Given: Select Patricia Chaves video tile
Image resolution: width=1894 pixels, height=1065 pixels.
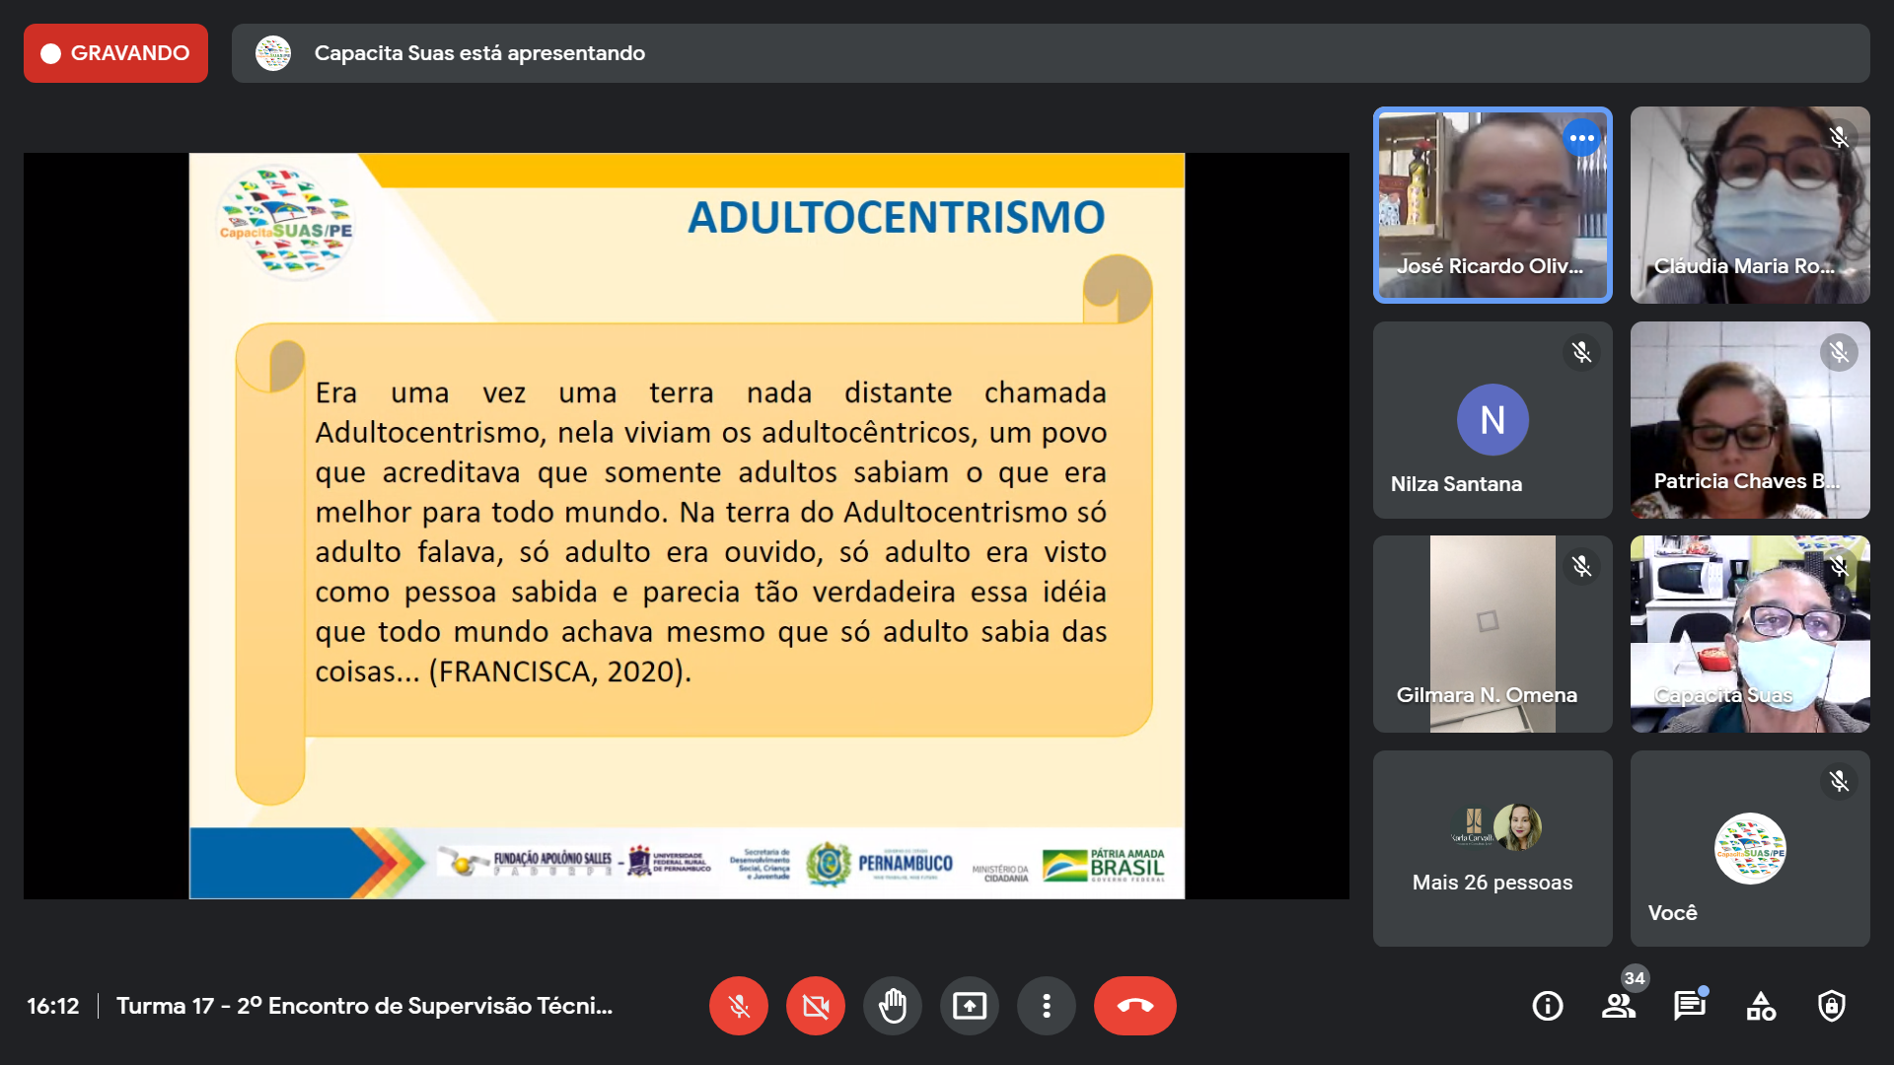Looking at the screenshot, I should tap(1749, 419).
